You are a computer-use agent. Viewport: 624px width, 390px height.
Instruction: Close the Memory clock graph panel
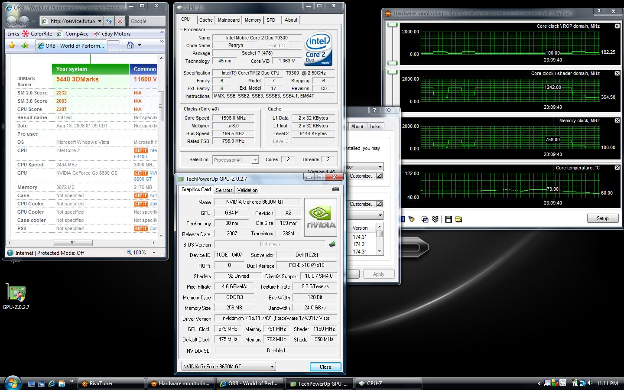pyautogui.click(x=617, y=120)
